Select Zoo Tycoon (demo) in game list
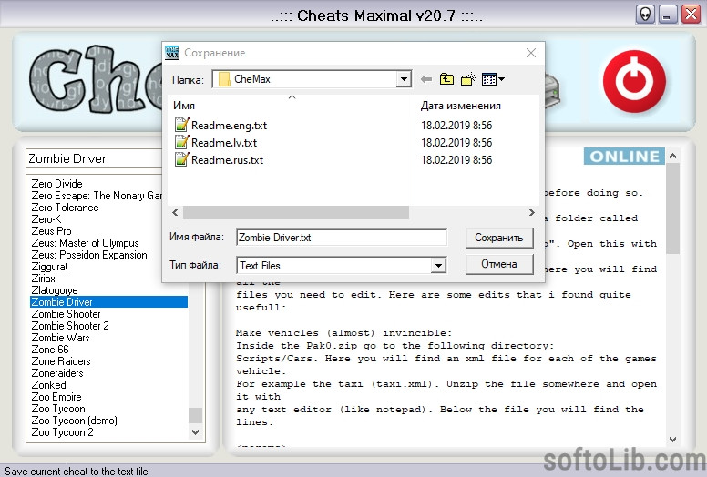 click(x=75, y=421)
